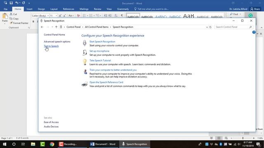
Task: Open the Grammarly ribbon tab
Action: 123,9
